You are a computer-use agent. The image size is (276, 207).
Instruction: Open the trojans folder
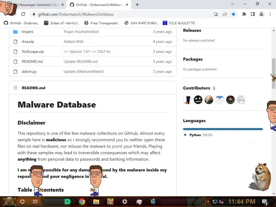(x=27, y=32)
